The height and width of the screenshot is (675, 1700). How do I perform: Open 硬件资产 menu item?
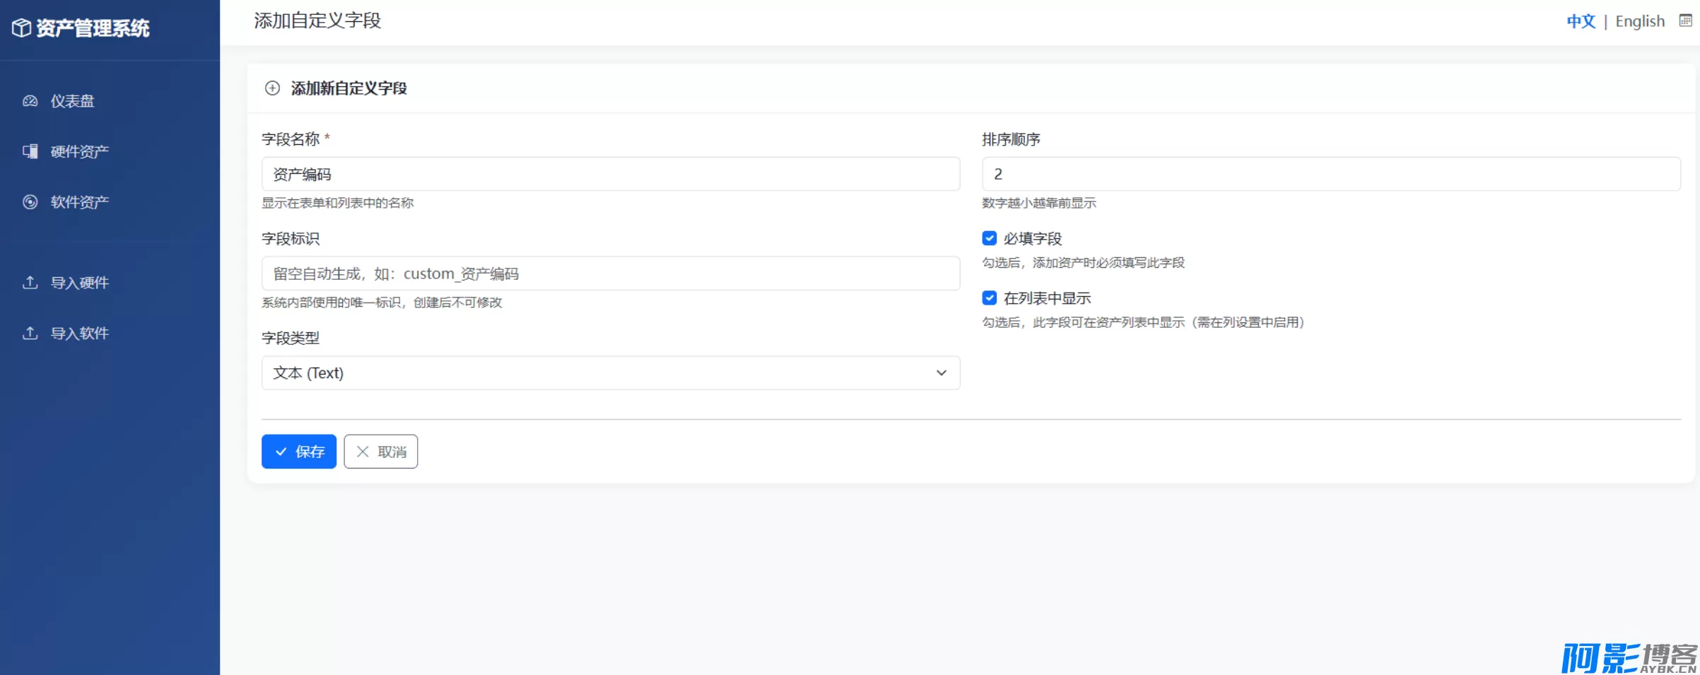(x=79, y=151)
